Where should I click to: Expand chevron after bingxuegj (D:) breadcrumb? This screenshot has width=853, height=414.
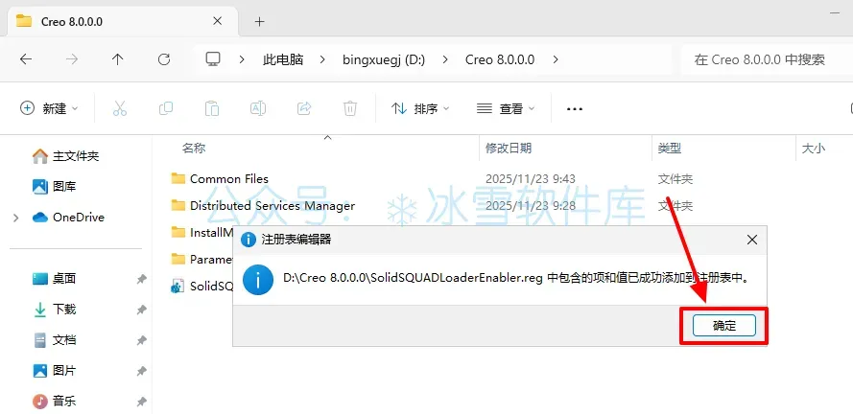tap(445, 59)
